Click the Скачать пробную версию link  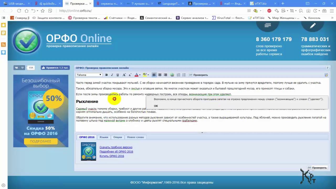pyautogui.click(x=116, y=147)
